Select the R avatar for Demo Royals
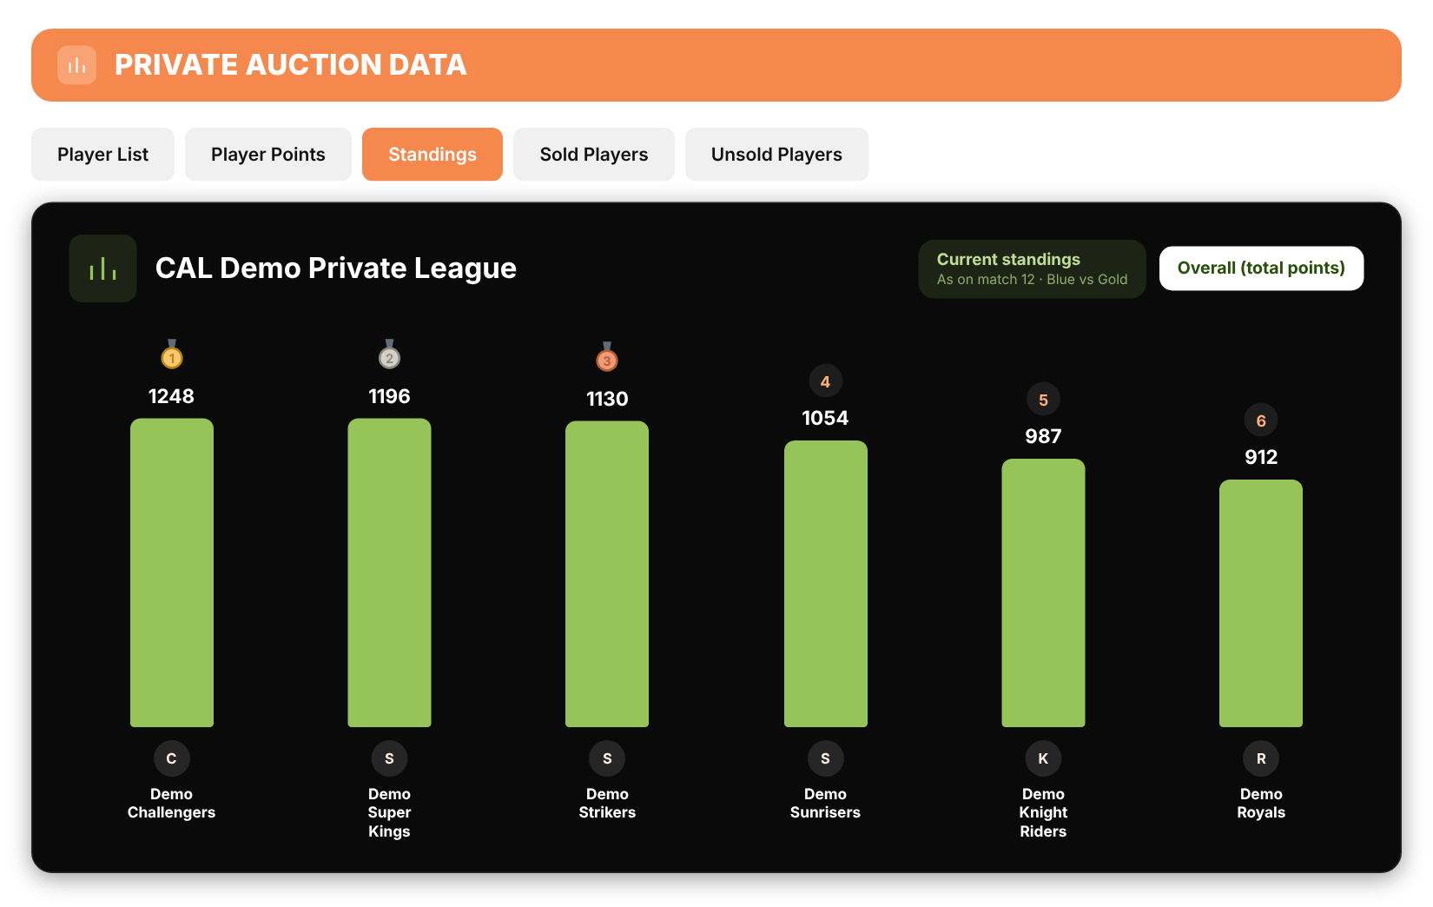 tap(1261, 758)
